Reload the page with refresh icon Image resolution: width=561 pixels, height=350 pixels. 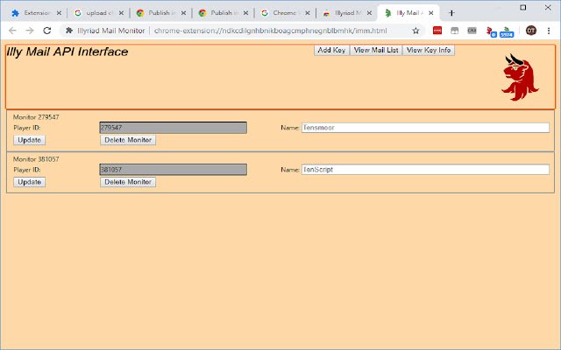click(x=46, y=31)
